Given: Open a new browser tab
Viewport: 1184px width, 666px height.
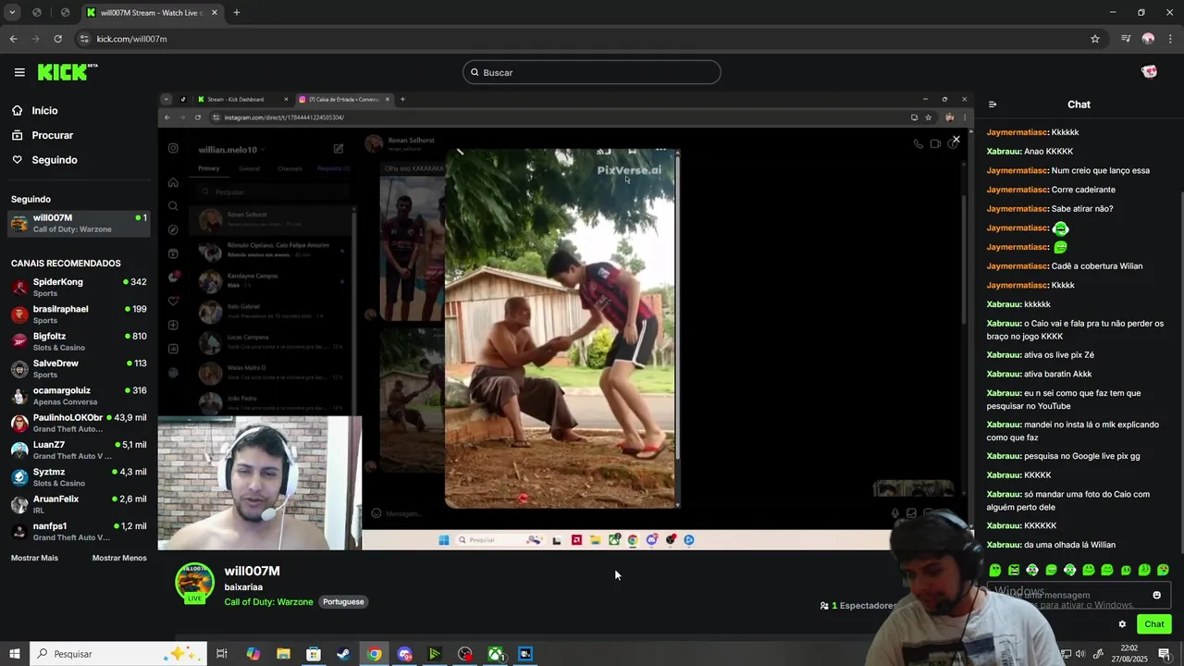Looking at the screenshot, I should [x=236, y=13].
